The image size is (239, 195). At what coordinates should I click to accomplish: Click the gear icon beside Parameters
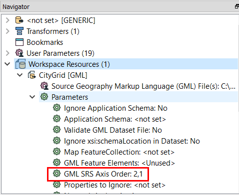tap(44, 97)
